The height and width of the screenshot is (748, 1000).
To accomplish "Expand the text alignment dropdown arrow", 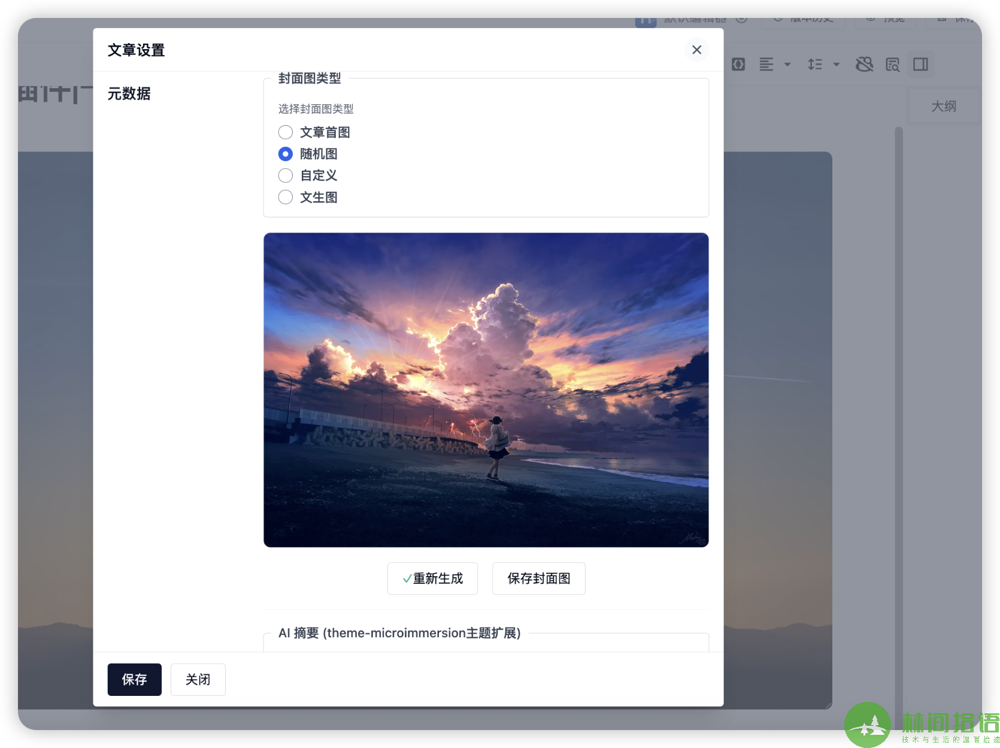I will pos(787,64).
